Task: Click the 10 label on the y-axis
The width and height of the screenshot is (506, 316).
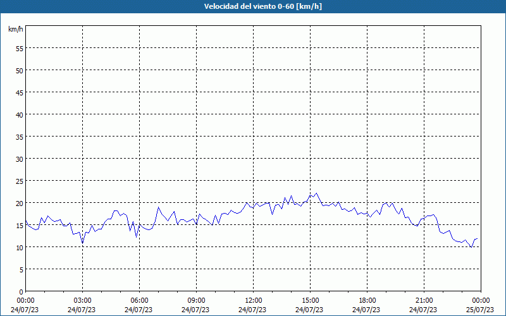Action: click(x=18, y=247)
